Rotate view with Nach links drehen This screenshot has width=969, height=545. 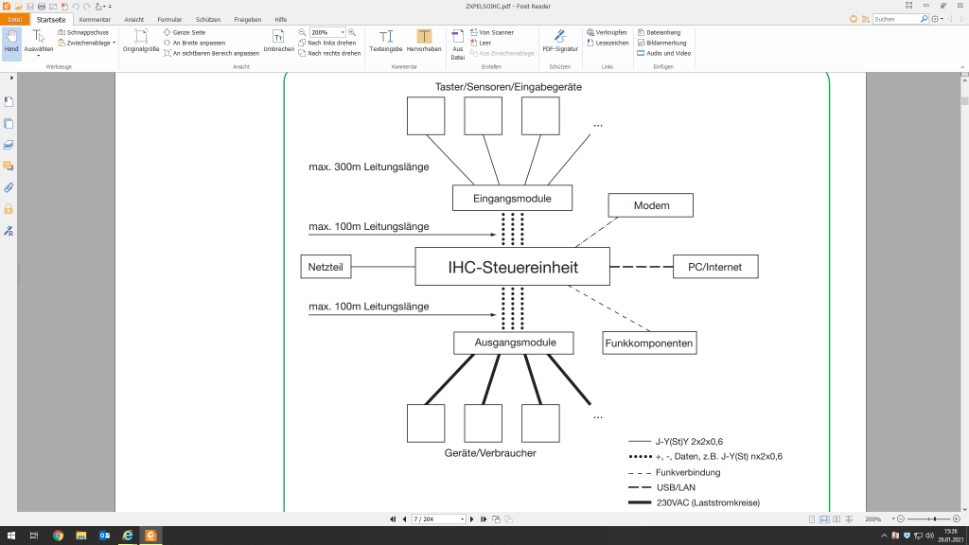(328, 43)
